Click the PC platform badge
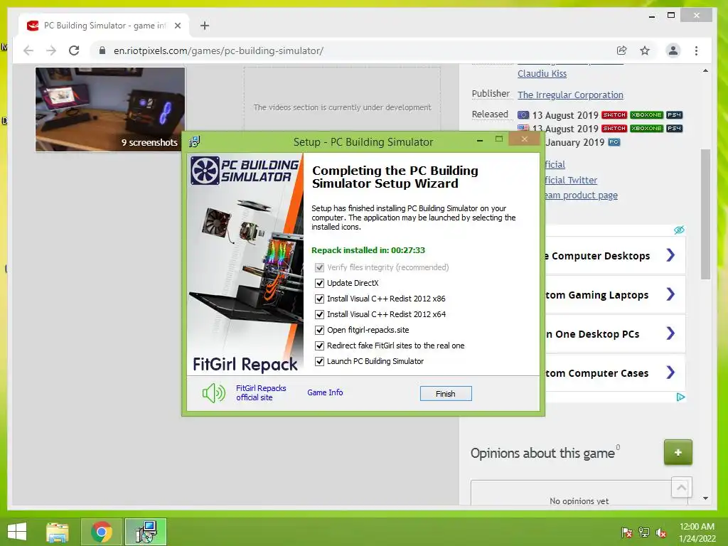 [x=614, y=142]
